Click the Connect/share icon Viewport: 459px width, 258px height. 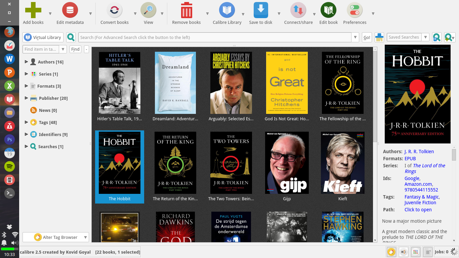click(298, 10)
